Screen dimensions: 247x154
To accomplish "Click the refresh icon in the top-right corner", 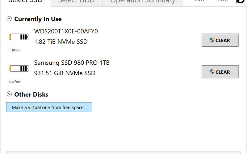I will tap(240, 1).
